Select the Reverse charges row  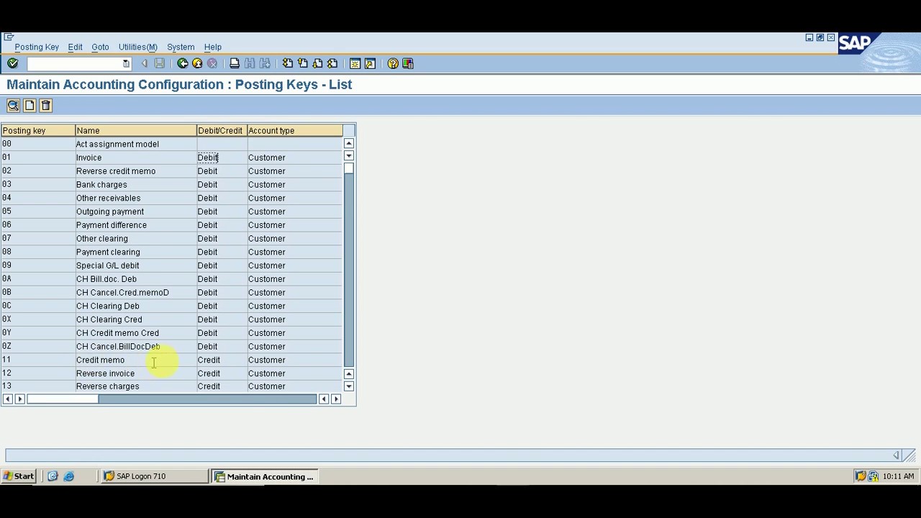(x=171, y=386)
